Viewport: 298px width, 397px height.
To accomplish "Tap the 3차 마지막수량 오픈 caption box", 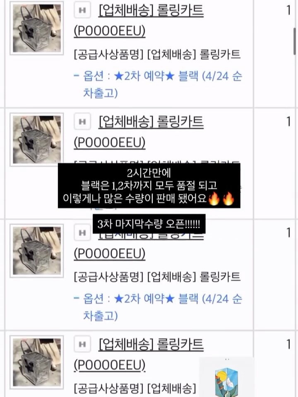I will click(x=149, y=224).
